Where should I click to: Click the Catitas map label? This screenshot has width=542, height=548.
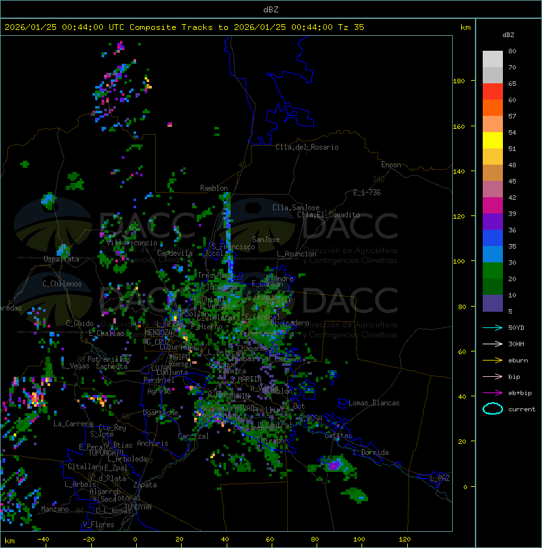[338, 436]
